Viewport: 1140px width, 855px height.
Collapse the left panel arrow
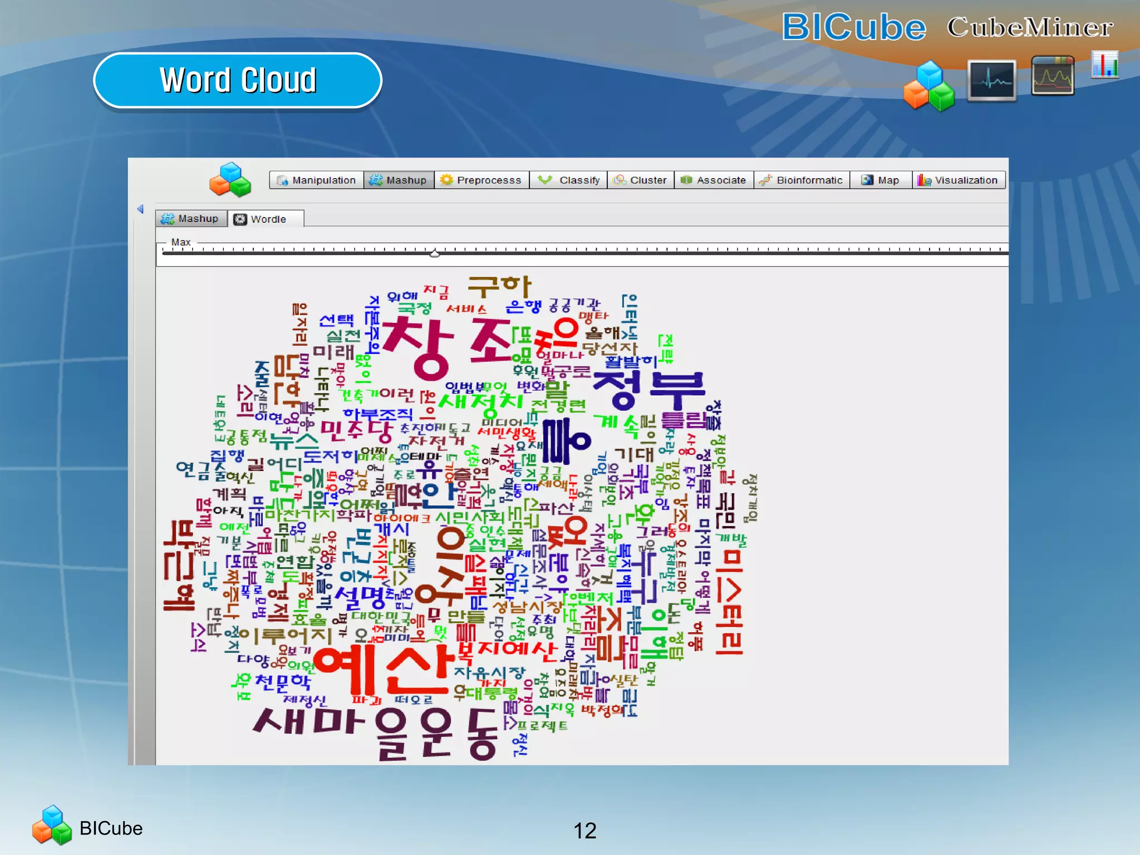coord(140,209)
